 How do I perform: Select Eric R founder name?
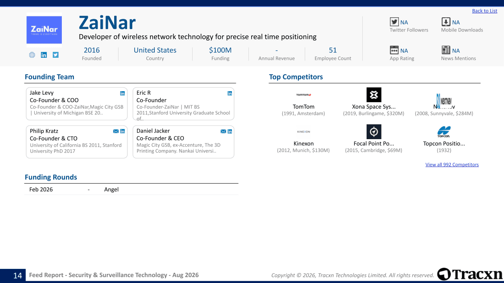[x=144, y=93]
